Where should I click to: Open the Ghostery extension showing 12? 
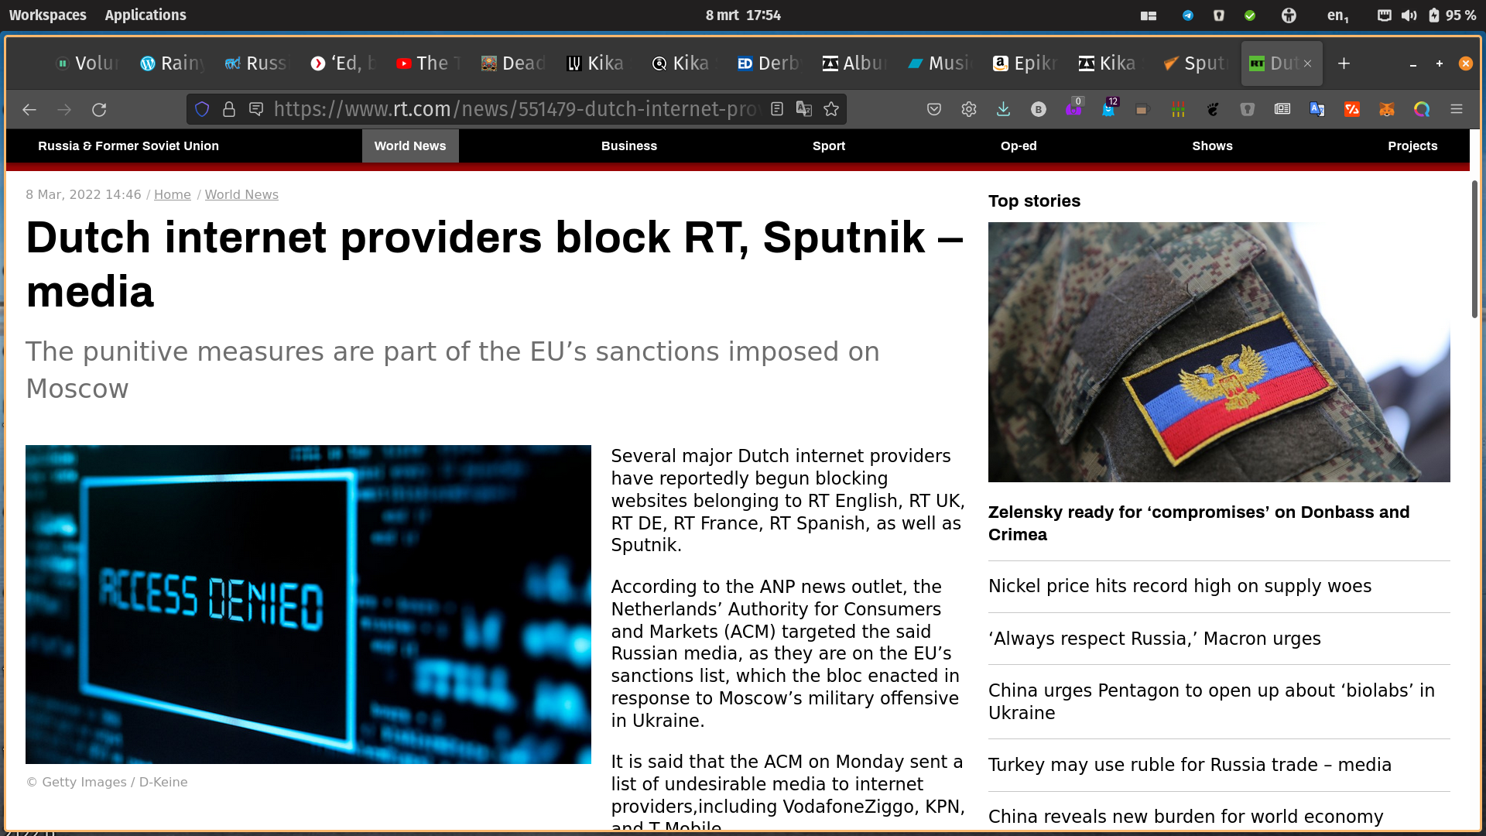1109,108
